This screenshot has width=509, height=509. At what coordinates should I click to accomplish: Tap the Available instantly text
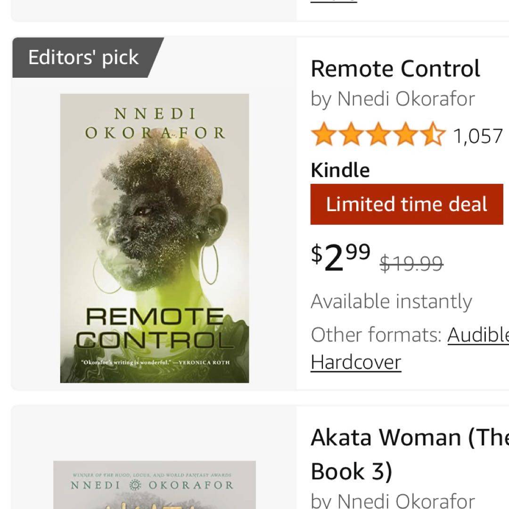click(391, 302)
